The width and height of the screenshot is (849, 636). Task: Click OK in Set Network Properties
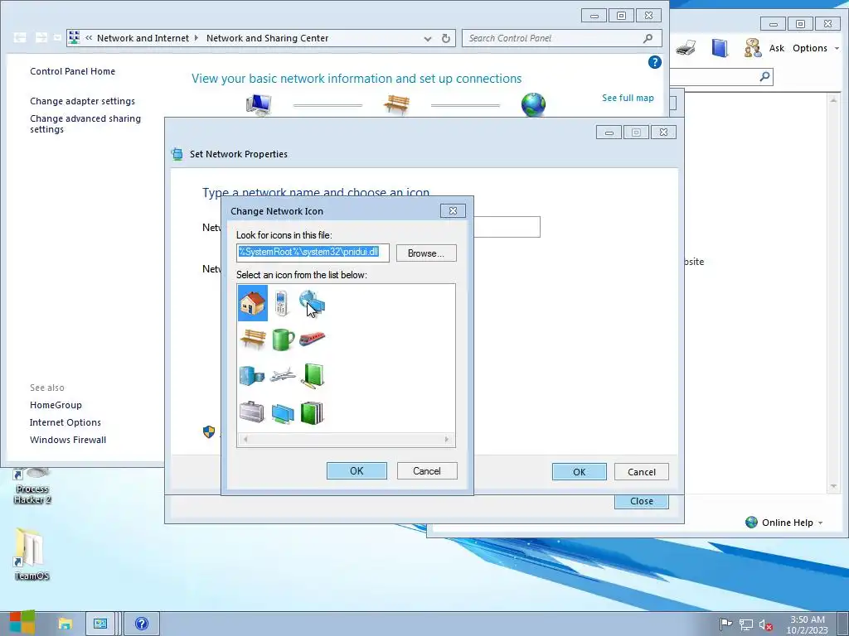(x=580, y=471)
